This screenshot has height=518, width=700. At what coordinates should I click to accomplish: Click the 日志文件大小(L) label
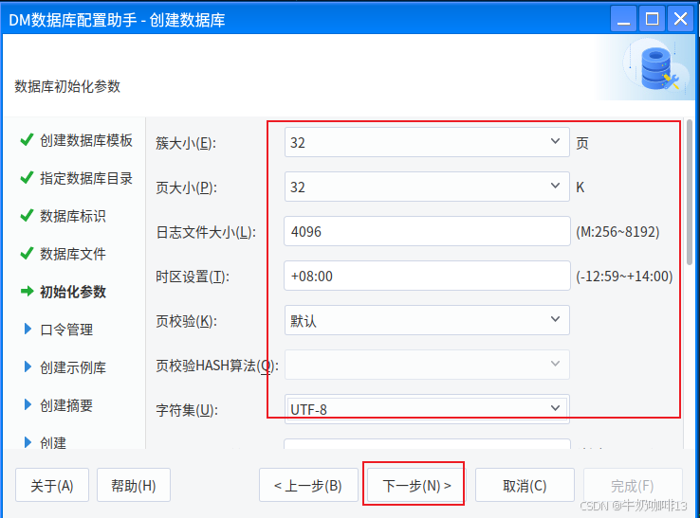coord(206,232)
